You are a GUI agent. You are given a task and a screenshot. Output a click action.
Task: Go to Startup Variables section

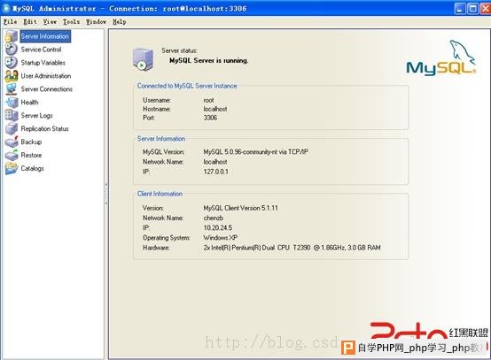click(x=43, y=63)
